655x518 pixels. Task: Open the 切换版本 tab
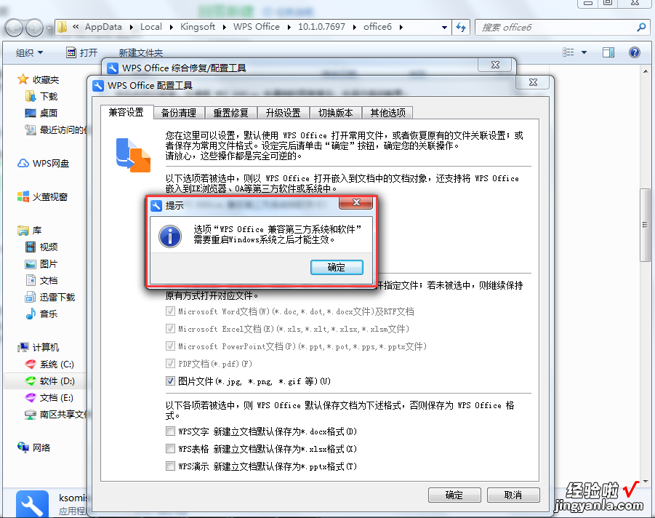pos(335,113)
